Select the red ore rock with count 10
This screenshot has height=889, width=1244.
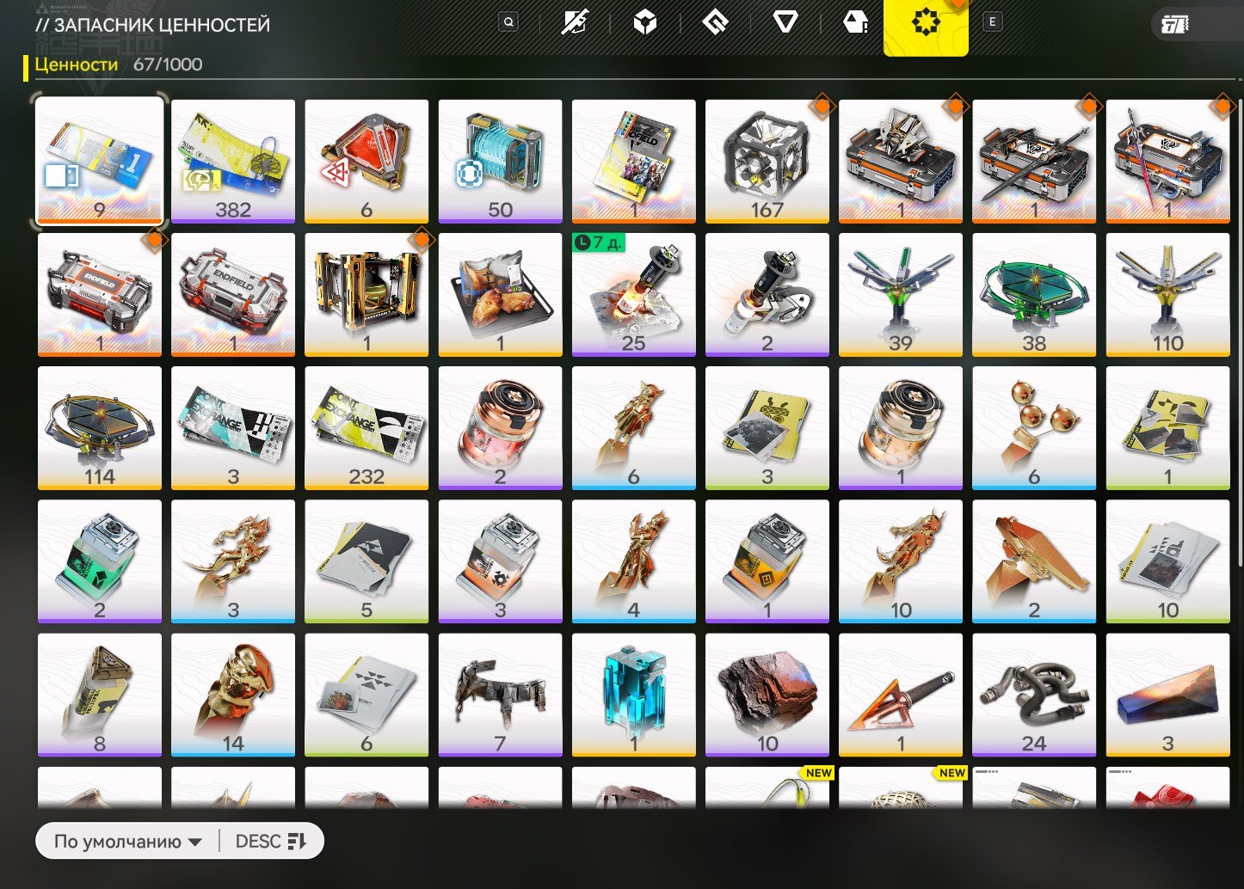tap(767, 695)
